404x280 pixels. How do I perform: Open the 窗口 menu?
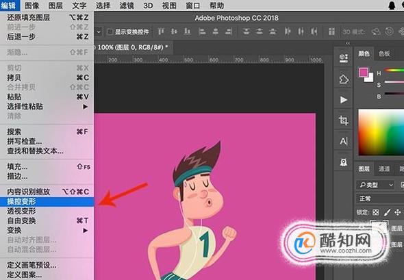click(192, 5)
